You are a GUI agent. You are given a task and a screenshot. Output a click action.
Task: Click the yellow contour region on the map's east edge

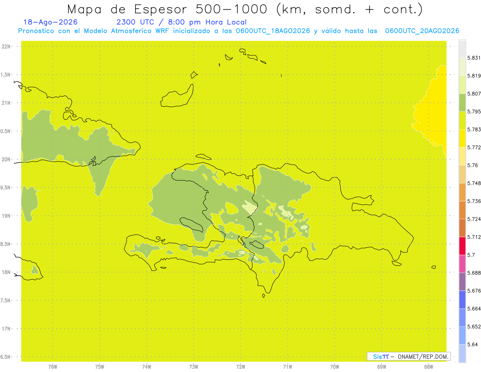pos(433,114)
